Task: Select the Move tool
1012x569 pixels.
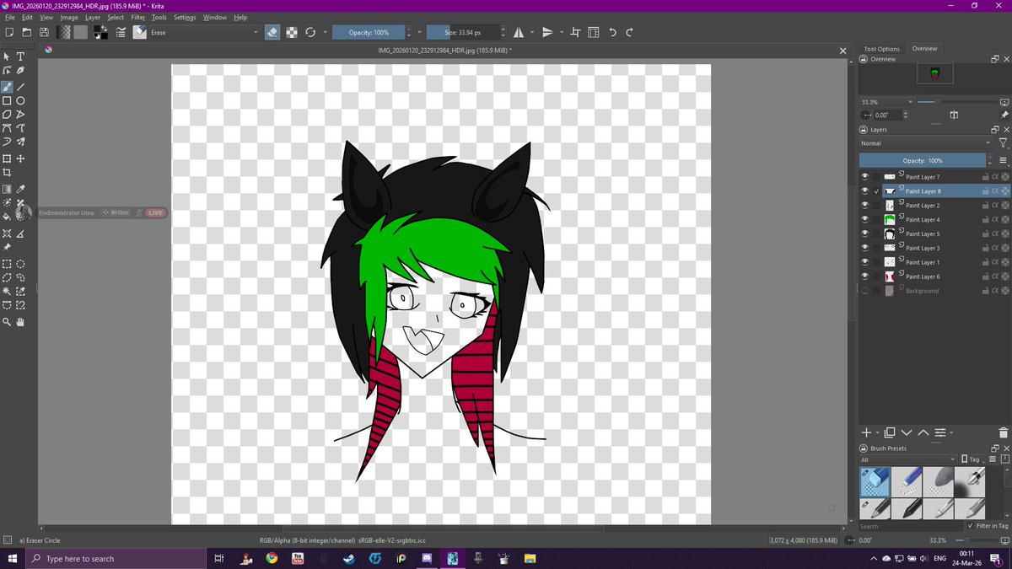Action: click(x=21, y=158)
